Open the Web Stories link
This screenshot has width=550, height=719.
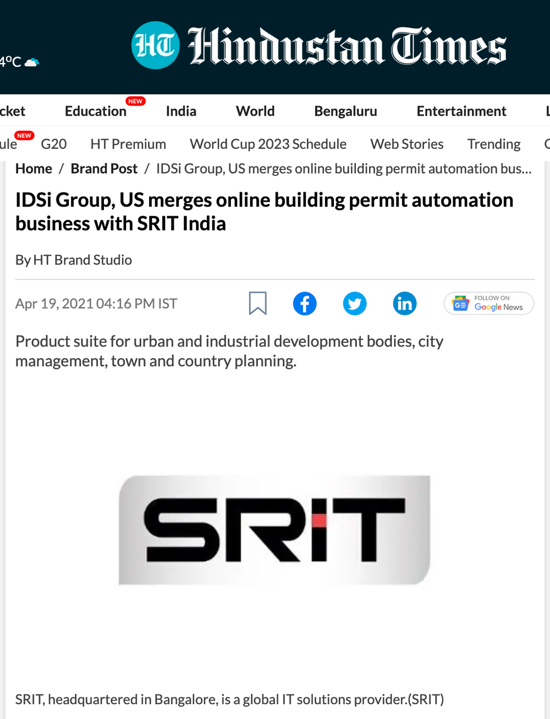tap(407, 144)
